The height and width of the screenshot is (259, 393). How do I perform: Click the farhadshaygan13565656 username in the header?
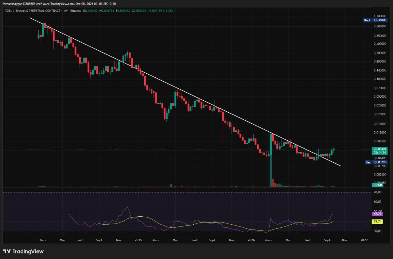[x=19, y=4]
